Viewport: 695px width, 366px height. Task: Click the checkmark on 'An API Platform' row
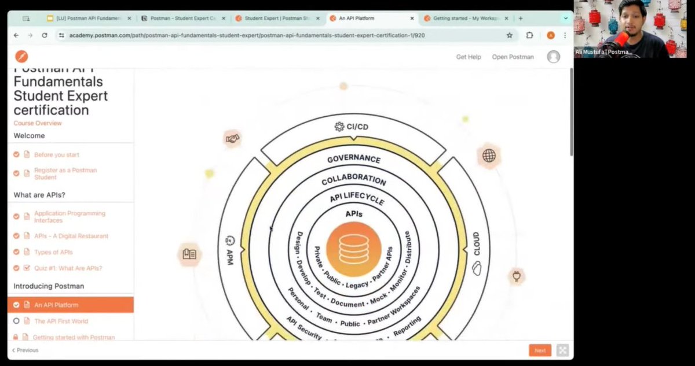click(x=16, y=305)
